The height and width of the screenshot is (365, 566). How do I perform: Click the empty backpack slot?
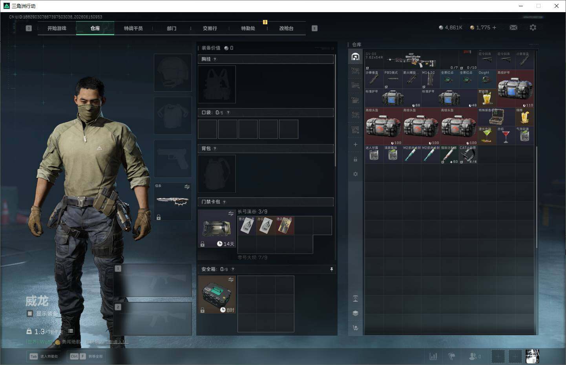[x=217, y=173]
